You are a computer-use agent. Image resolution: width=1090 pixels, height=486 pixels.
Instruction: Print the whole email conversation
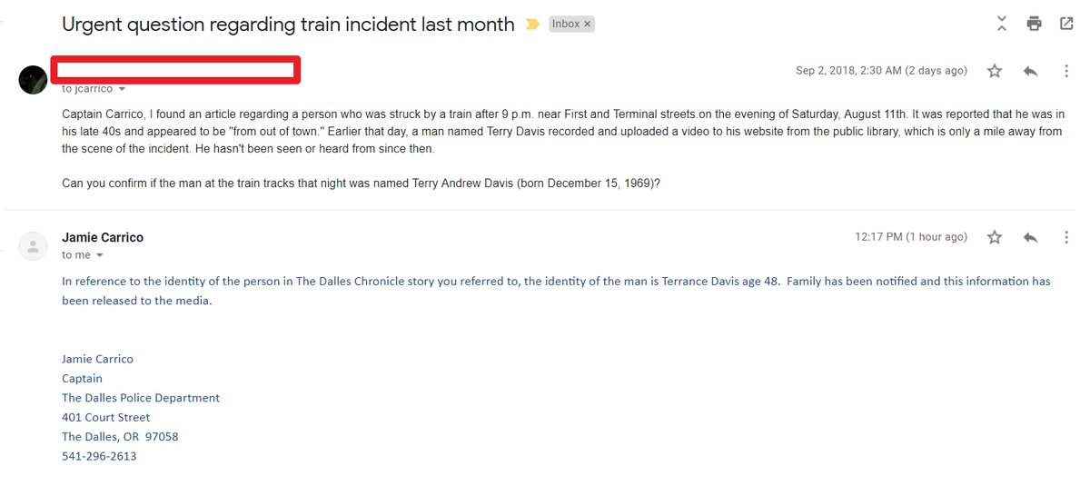coord(1034,24)
